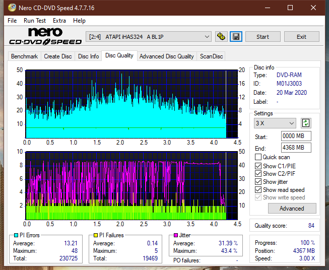Click the PI Errors cyan legend swatch
This screenshot has width=329, height=270.
pos(16,235)
